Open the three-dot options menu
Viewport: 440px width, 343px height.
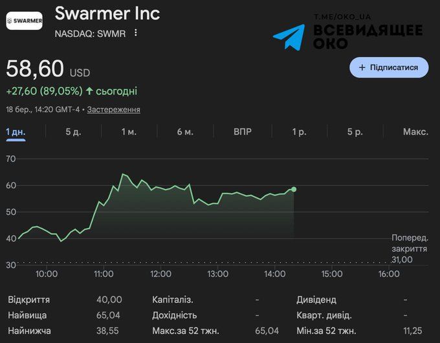(x=136, y=33)
